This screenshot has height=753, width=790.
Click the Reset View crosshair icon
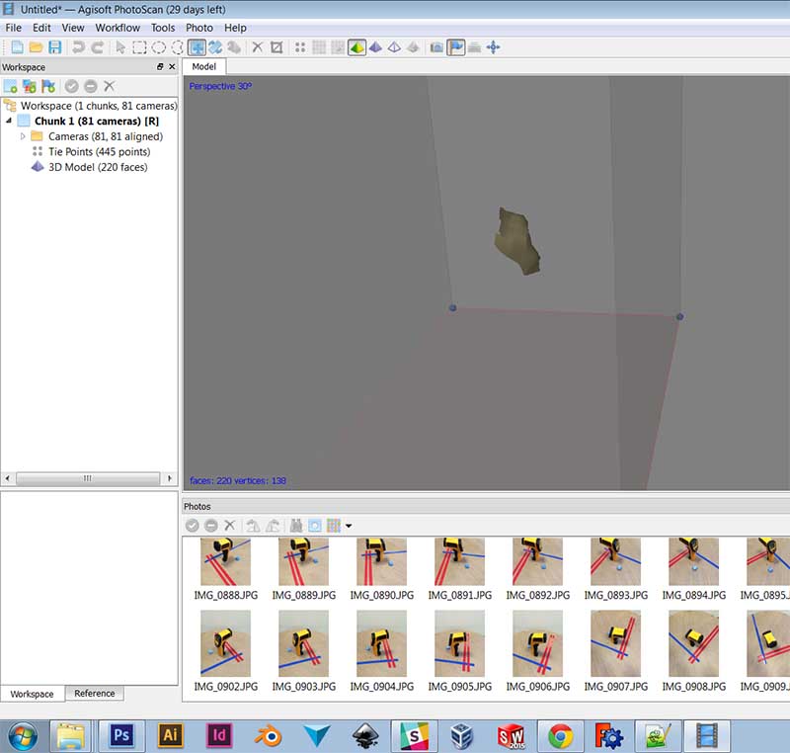[x=493, y=47]
